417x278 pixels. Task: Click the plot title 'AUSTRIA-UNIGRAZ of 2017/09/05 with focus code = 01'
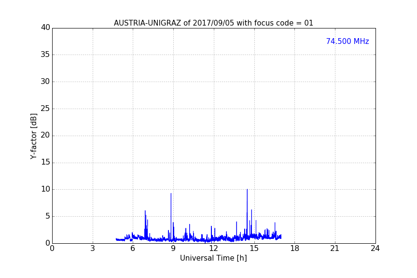click(213, 23)
